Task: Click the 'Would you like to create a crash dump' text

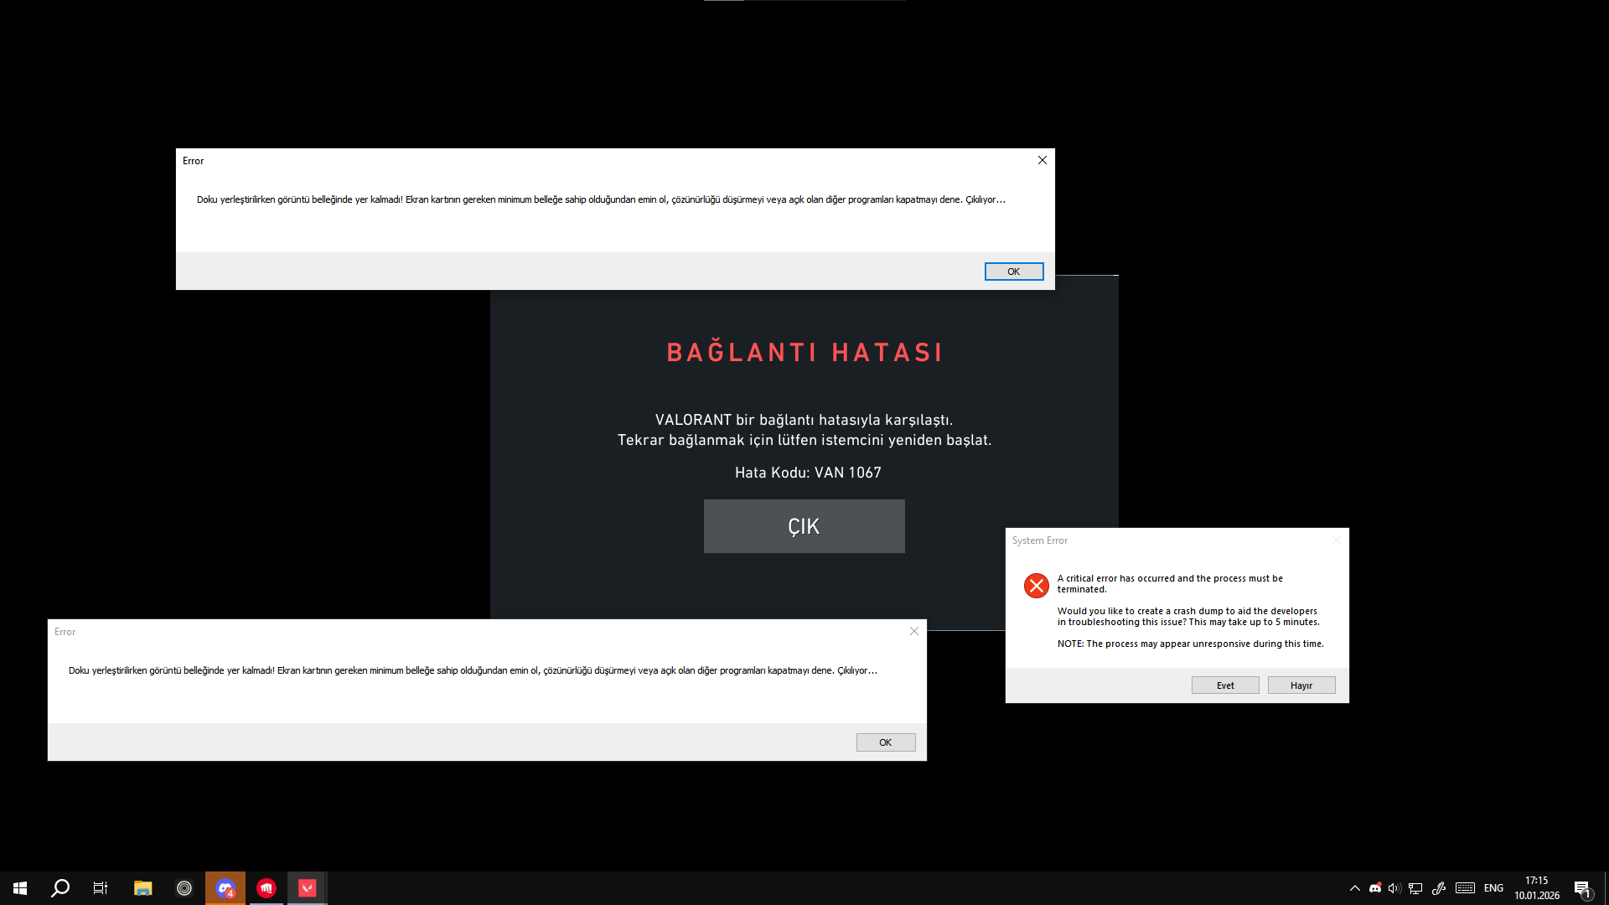Action: coord(1188,617)
